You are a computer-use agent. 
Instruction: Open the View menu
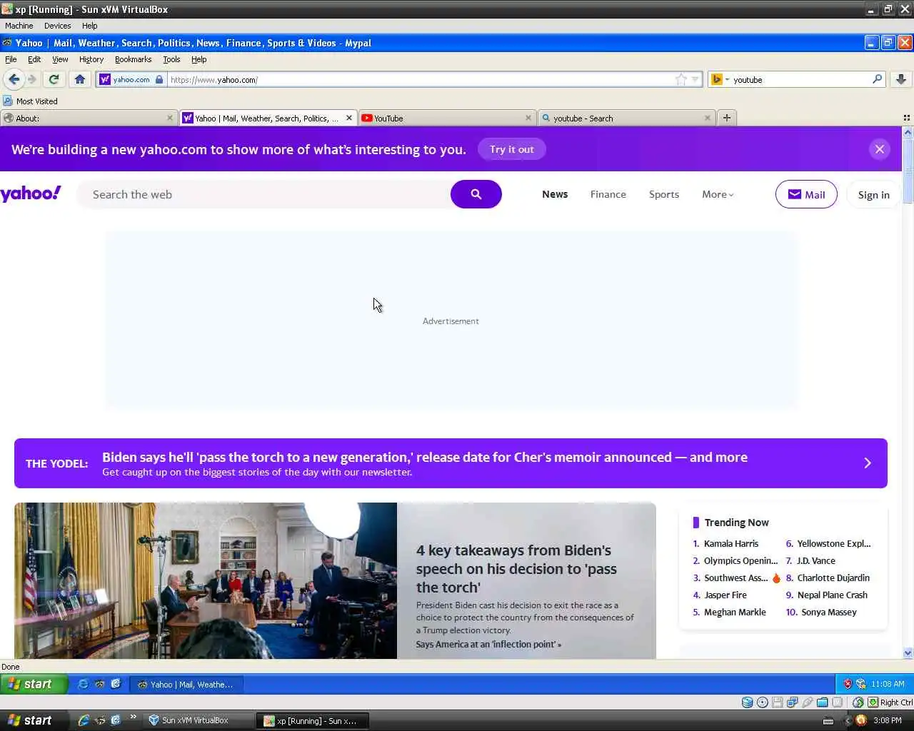pyautogui.click(x=60, y=59)
